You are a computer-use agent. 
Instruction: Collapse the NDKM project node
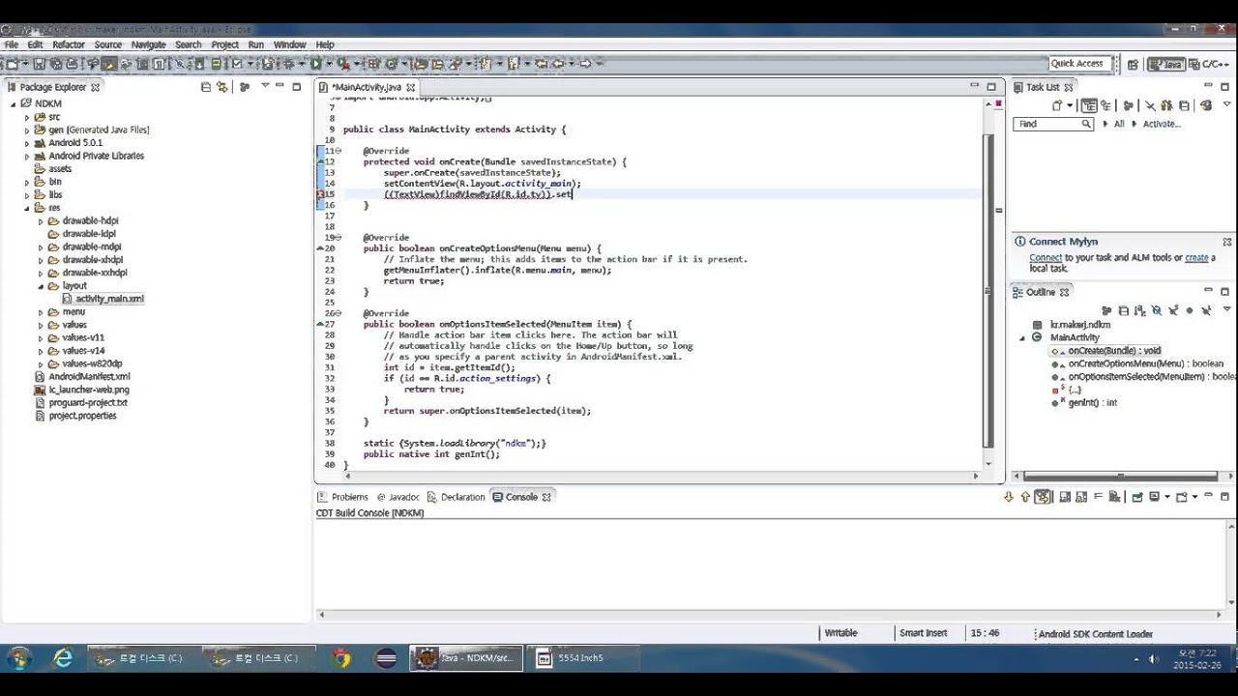click(x=14, y=103)
